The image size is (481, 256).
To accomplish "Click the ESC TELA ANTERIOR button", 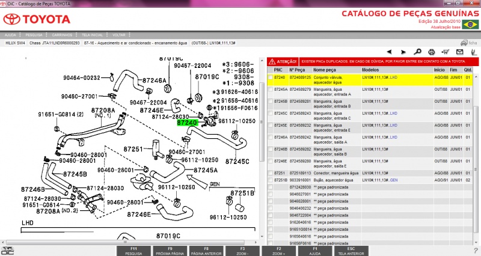I will [351, 251].
